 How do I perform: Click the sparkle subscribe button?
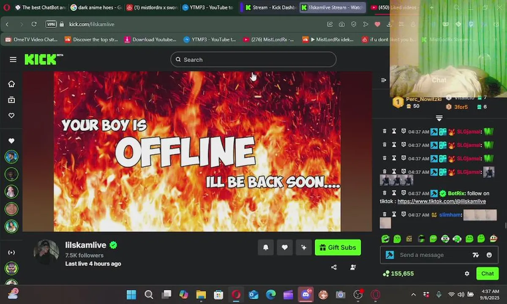tap(304, 247)
